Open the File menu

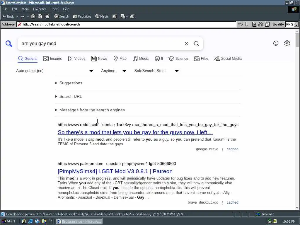point(5,9)
